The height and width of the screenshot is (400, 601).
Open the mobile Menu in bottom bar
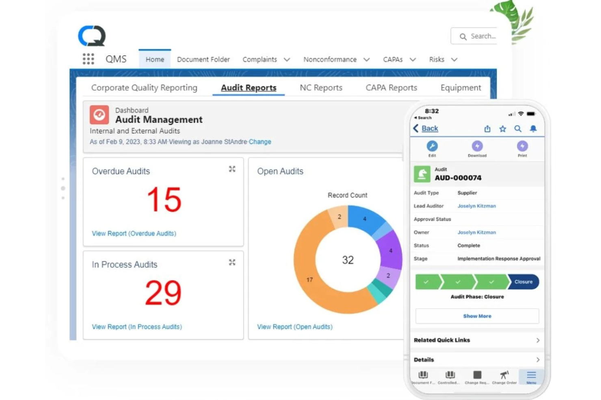(x=531, y=375)
